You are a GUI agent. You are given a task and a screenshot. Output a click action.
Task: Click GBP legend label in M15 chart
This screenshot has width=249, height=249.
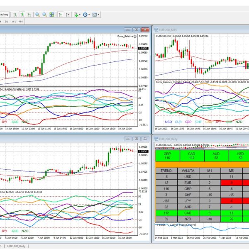[x=188, y=122]
